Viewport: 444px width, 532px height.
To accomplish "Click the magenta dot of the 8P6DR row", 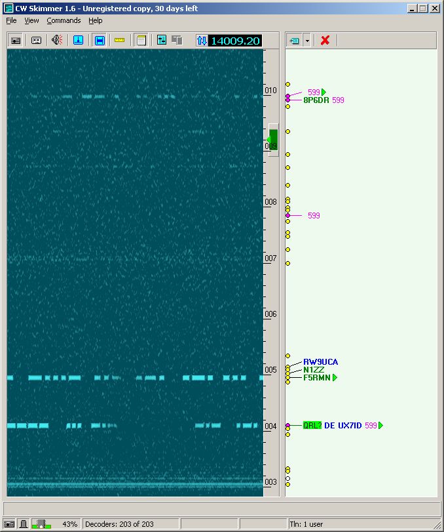I will click(x=288, y=100).
